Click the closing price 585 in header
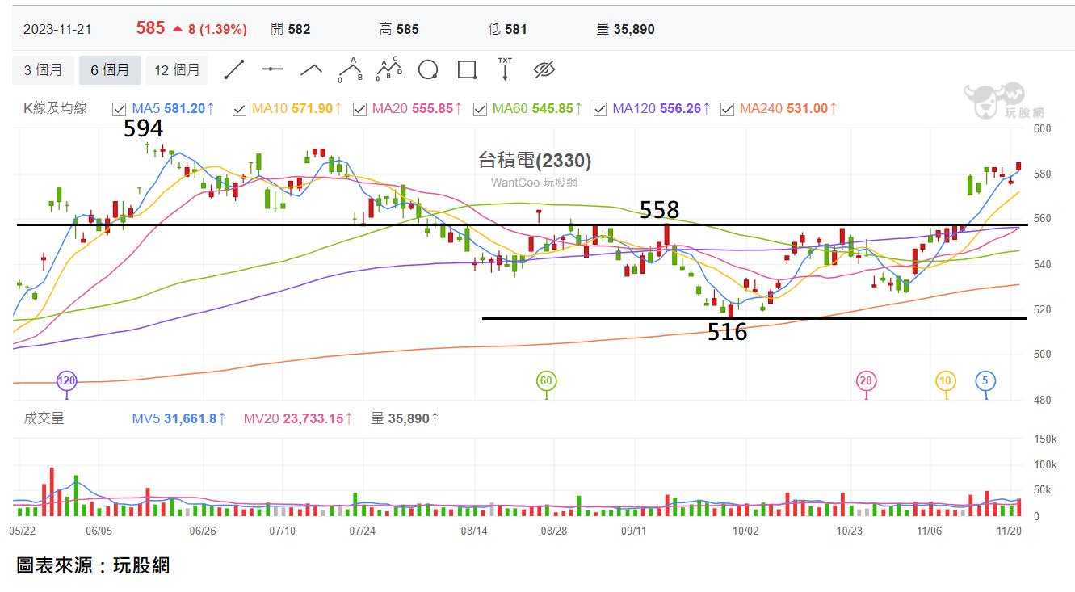Image resolution: width=1075 pixels, height=592 pixels. [150, 28]
